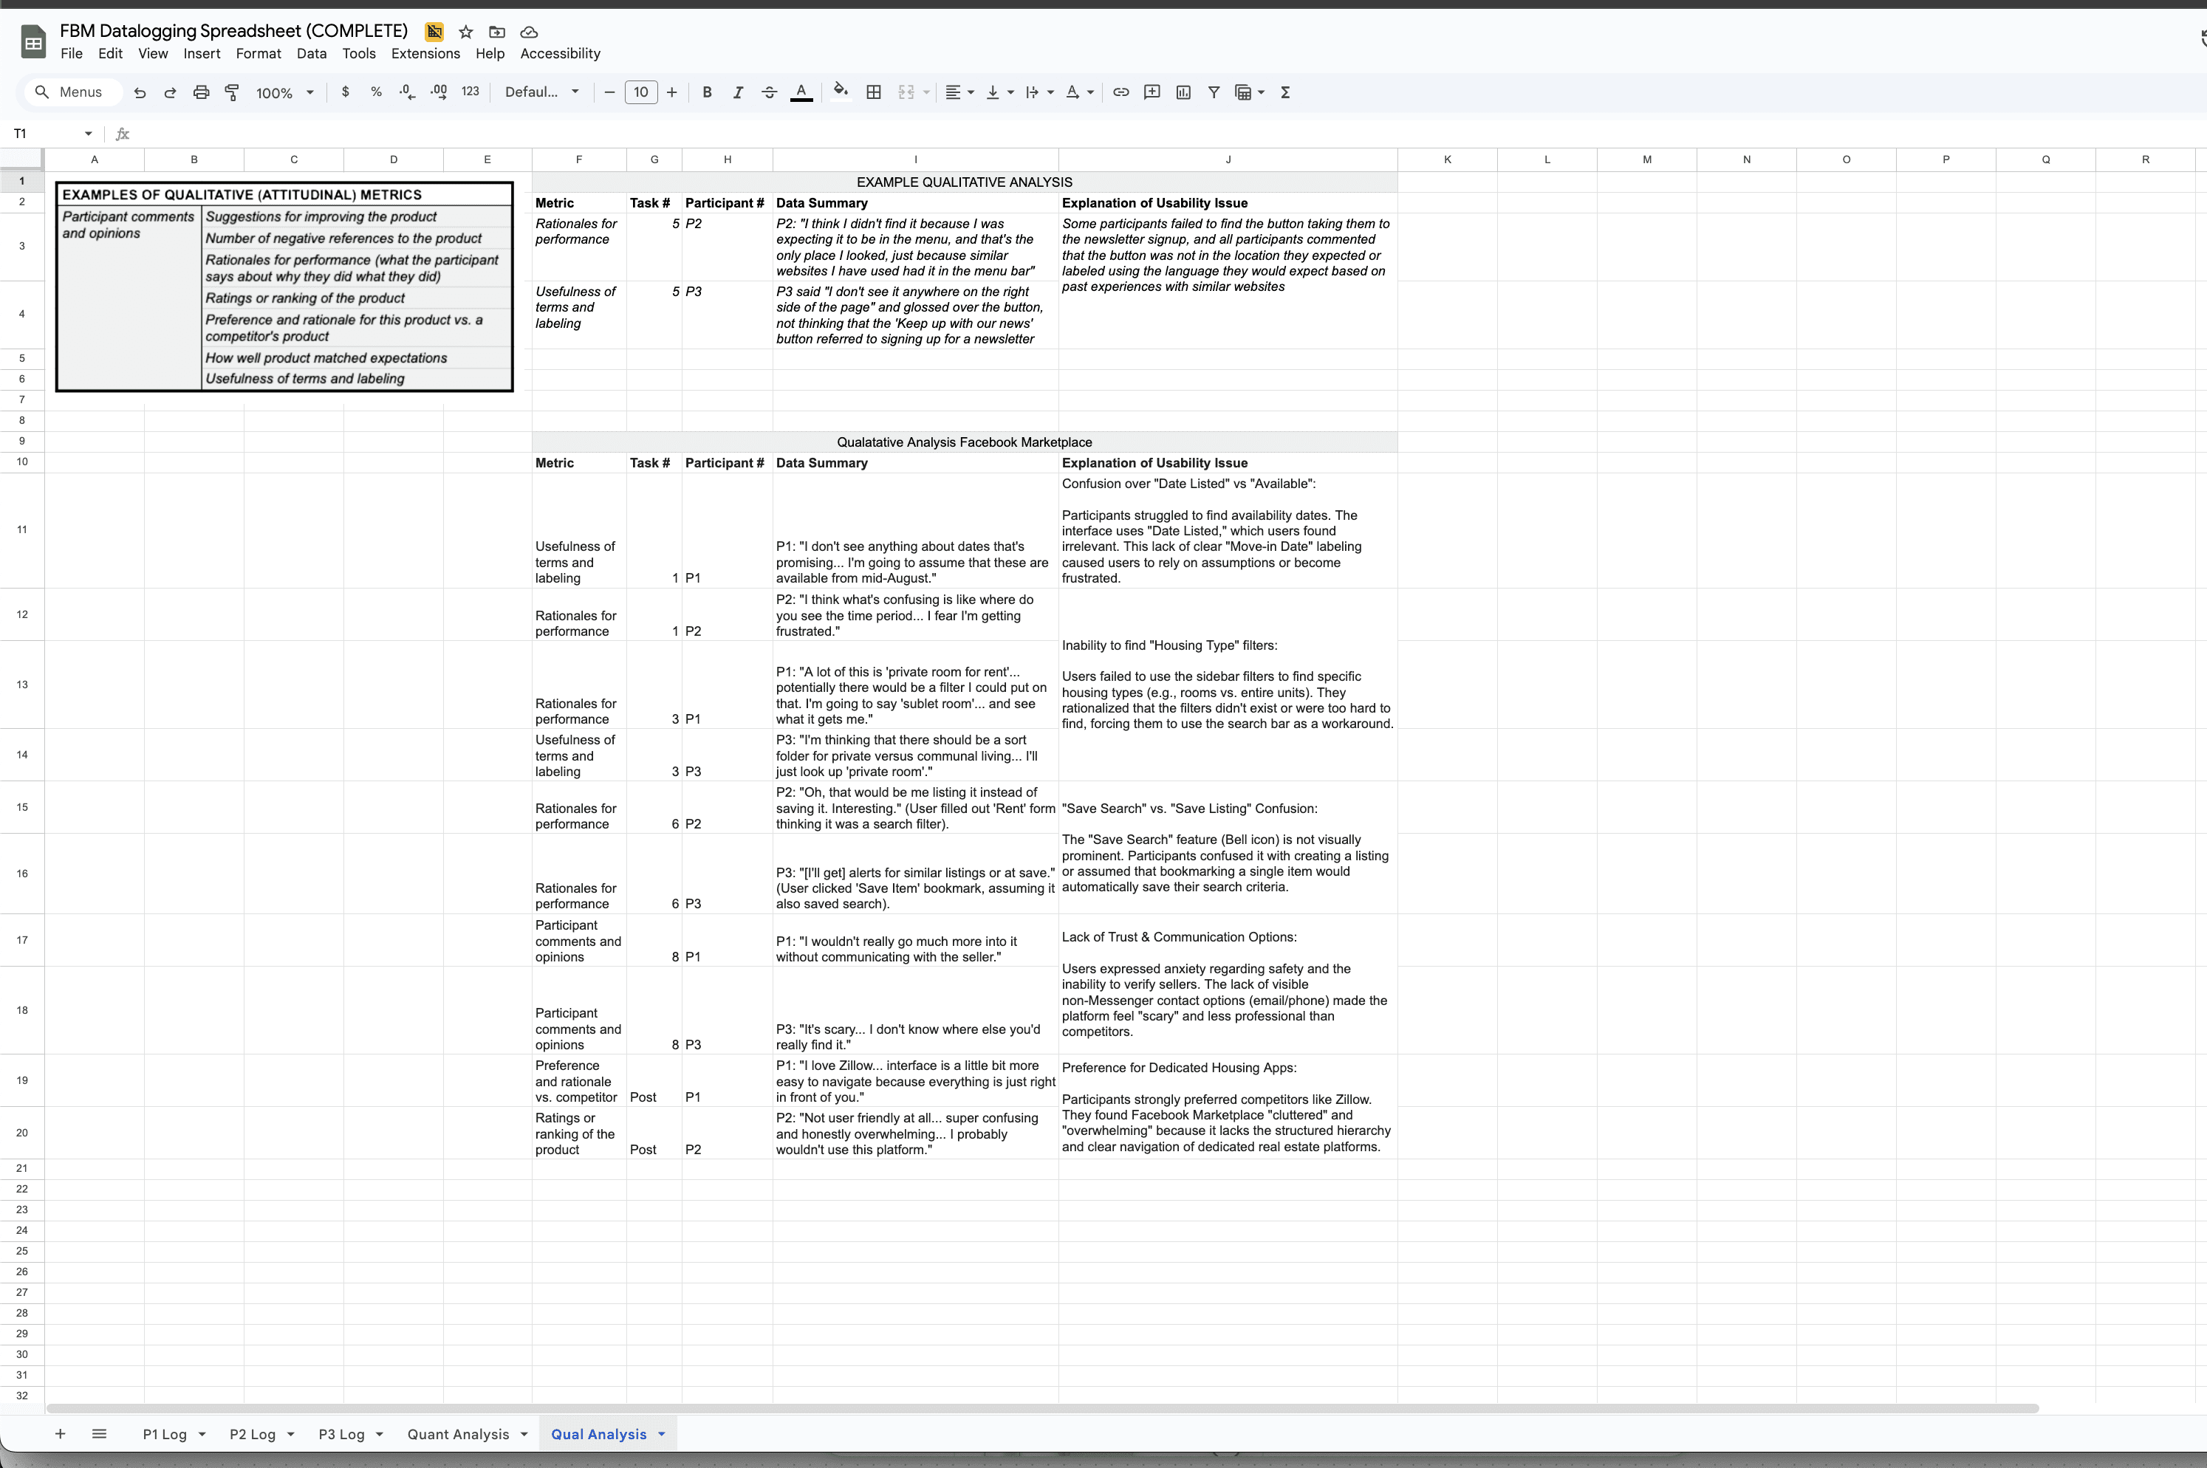
Task: Click the Insert chart icon
Action: (1183, 93)
